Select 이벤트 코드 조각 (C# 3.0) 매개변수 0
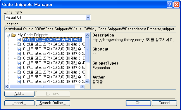The width and height of the screenshot is (181, 110). pos(54,72)
